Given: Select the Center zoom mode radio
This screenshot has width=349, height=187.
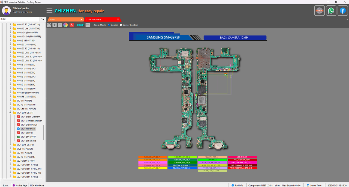Looking at the screenshot, I should tap(109, 25).
